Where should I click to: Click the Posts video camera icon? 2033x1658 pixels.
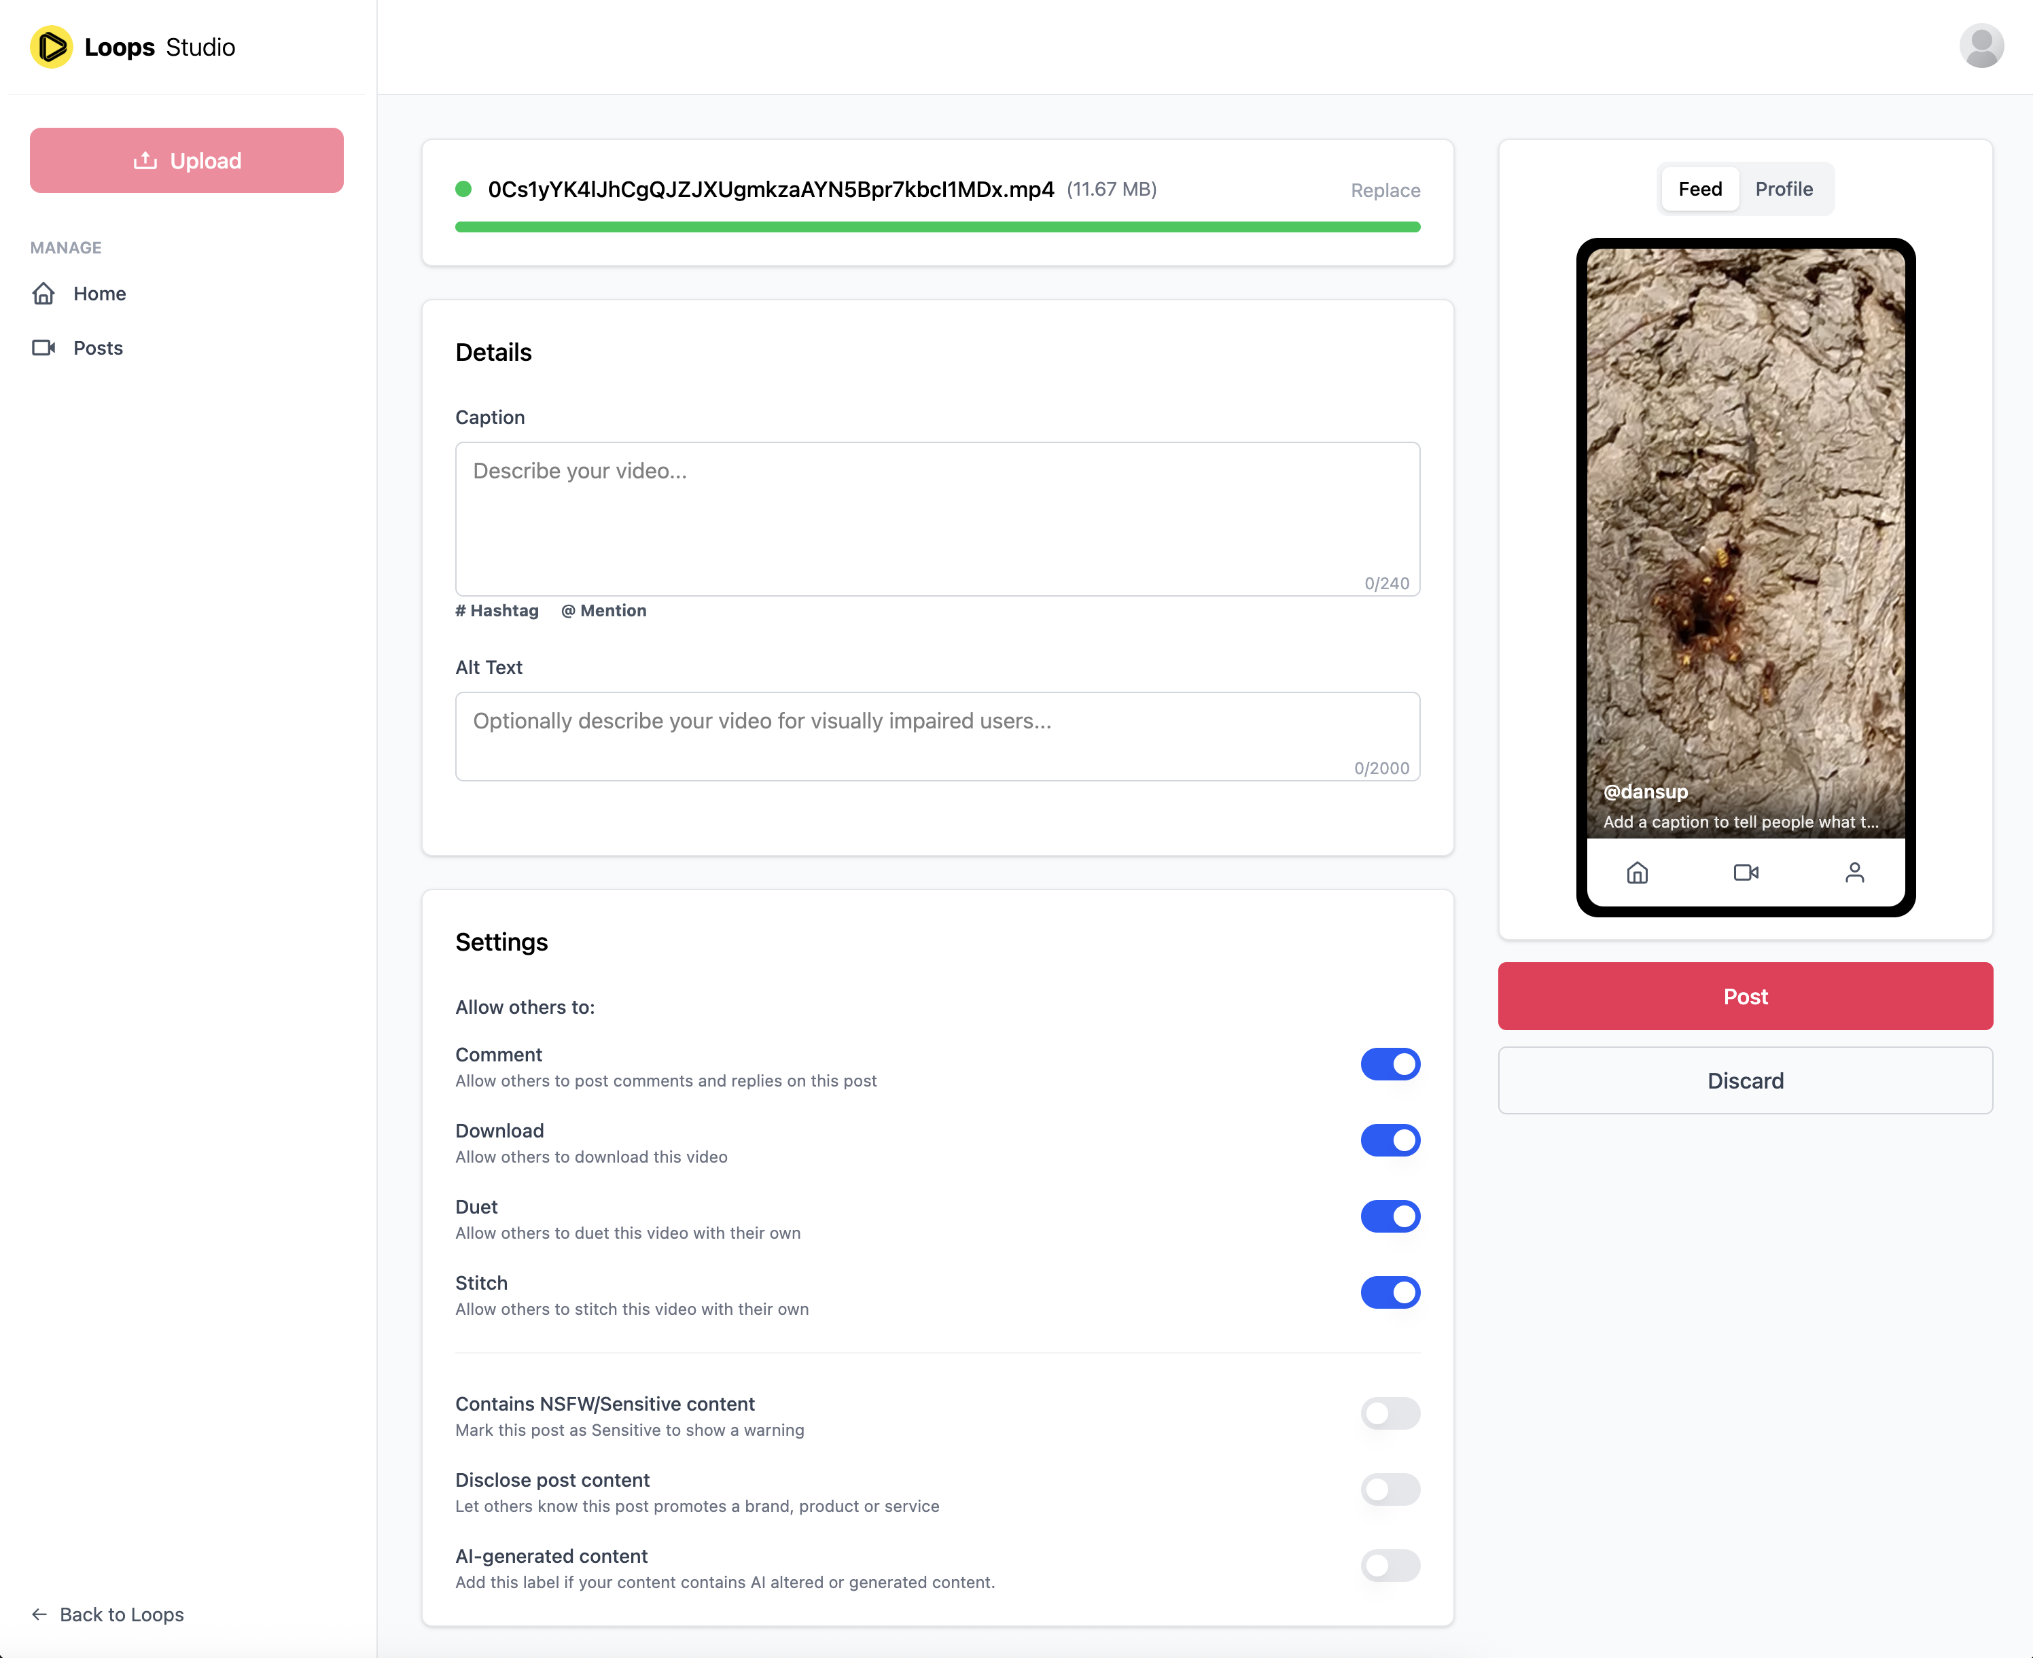click(44, 348)
